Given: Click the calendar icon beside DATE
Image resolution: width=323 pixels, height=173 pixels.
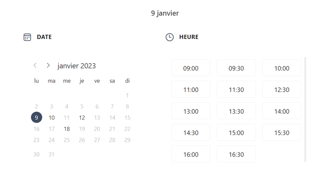Looking at the screenshot, I should pos(27,37).
